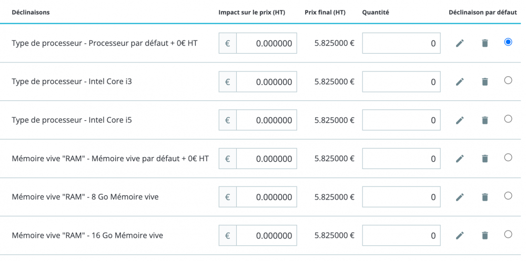Select Processeur par défaut default radio
526x261 pixels.
(x=508, y=42)
